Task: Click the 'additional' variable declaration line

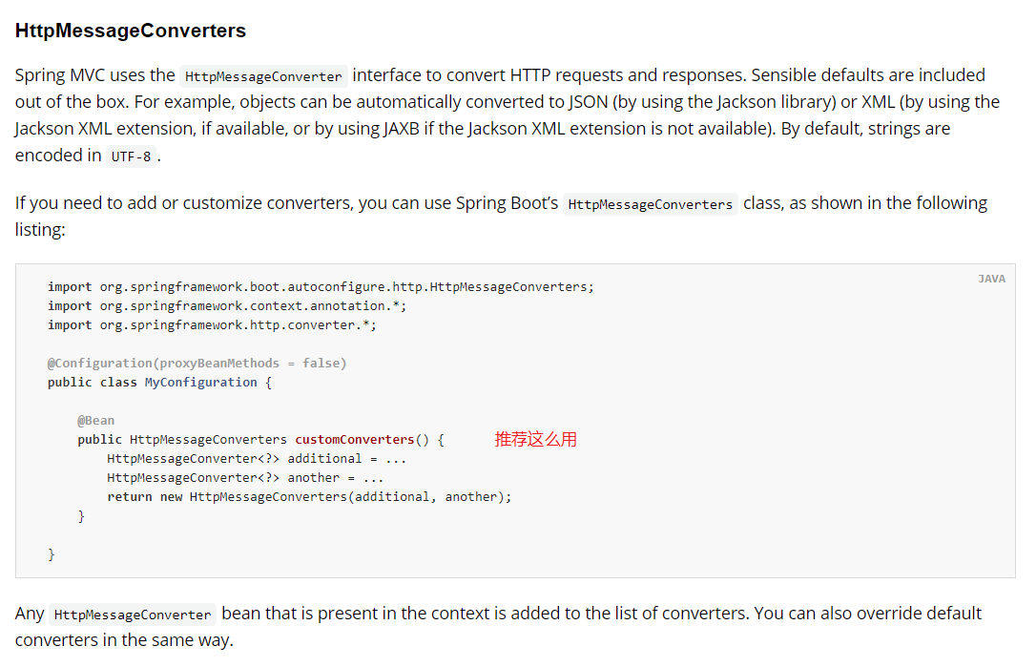Action: (257, 459)
